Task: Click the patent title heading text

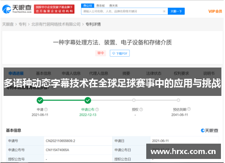Action: [x=112, y=42]
